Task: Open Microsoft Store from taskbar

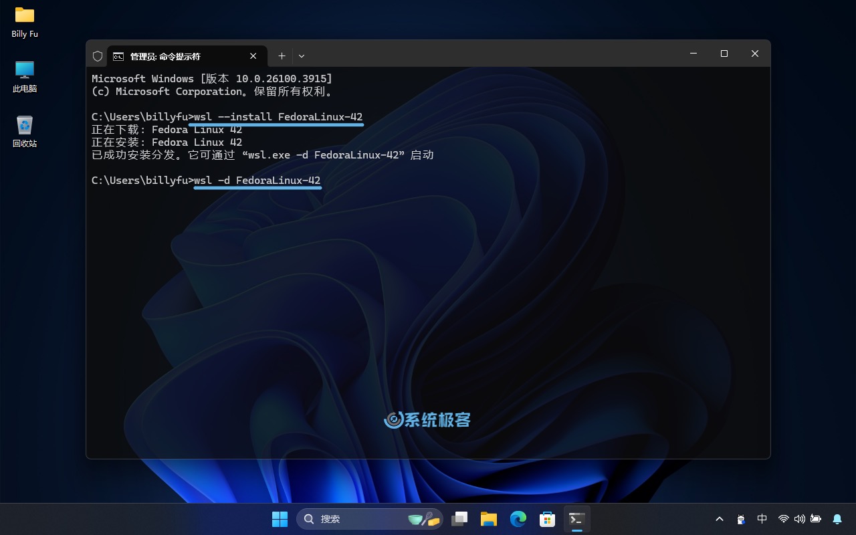Action: click(x=548, y=519)
